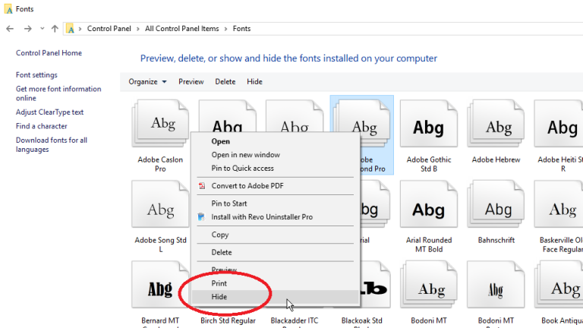Click the Revo Uninstaller icon in menu

tap(201, 217)
